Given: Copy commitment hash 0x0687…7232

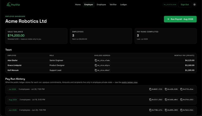Looking at the screenshot, I should [x=156, y=89].
